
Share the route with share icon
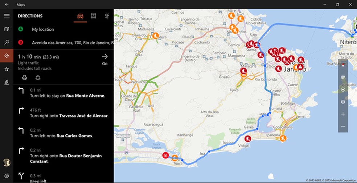pos(38,78)
